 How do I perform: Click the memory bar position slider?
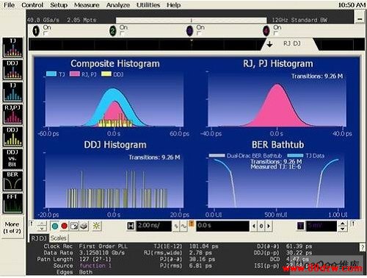(x=191, y=20)
